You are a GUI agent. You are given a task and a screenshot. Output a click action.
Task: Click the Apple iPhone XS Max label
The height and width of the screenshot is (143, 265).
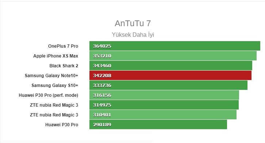[x=55, y=56]
